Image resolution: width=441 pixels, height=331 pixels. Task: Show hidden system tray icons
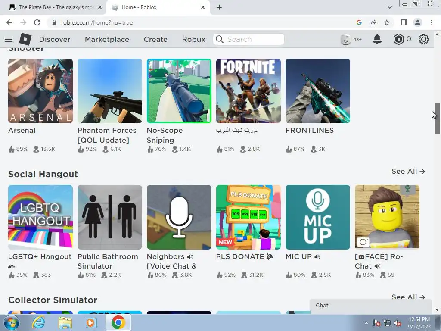point(366,323)
